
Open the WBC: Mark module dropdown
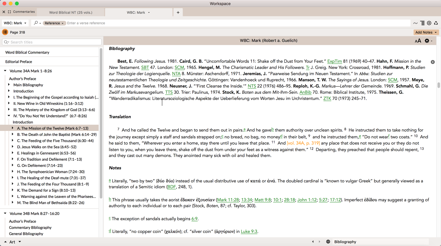(x=15, y=23)
